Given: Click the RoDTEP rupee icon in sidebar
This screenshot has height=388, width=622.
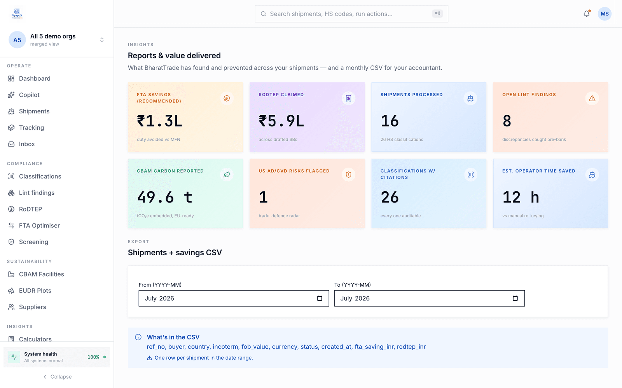Looking at the screenshot, I should click(11, 209).
